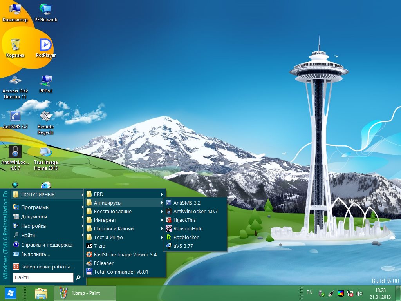Viewport: 401px width, 301px height.
Task: Launch AntiSMS 3.2 from Антивирусы submenu
Action: (195, 203)
